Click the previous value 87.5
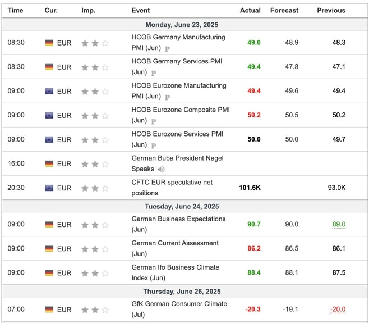The width and height of the screenshot is (369, 323). click(x=339, y=272)
